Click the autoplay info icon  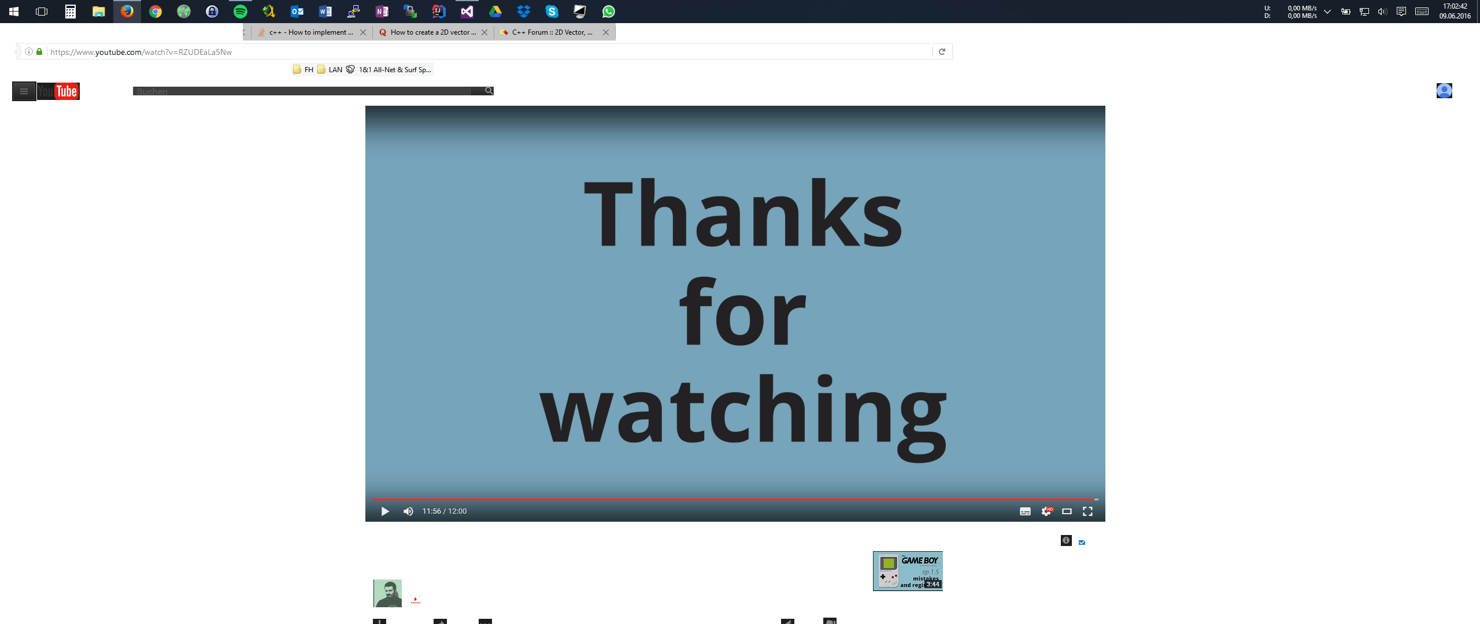1066,540
